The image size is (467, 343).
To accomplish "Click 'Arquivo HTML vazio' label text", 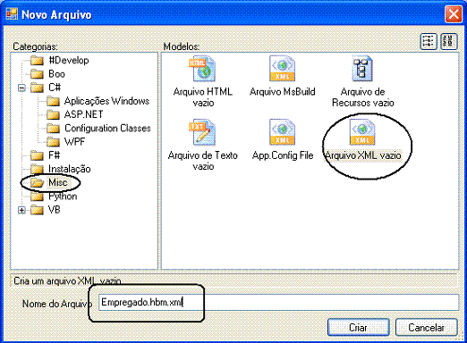I will pyautogui.click(x=203, y=97).
